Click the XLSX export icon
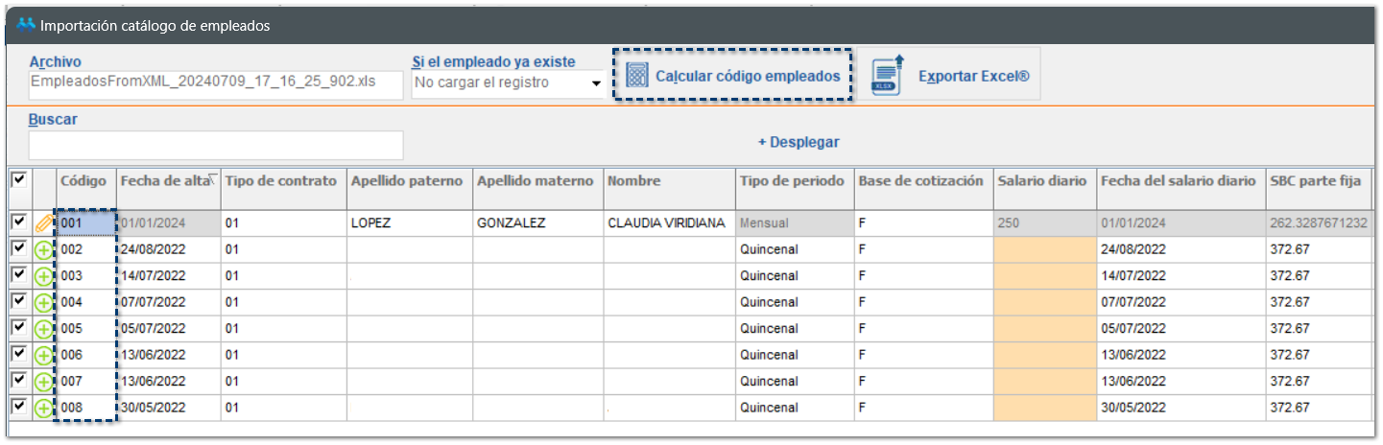1383x445 pixels. 885,76
